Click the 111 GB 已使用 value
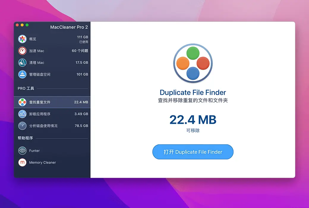Viewport: 309px width, 208px height. tap(83, 39)
